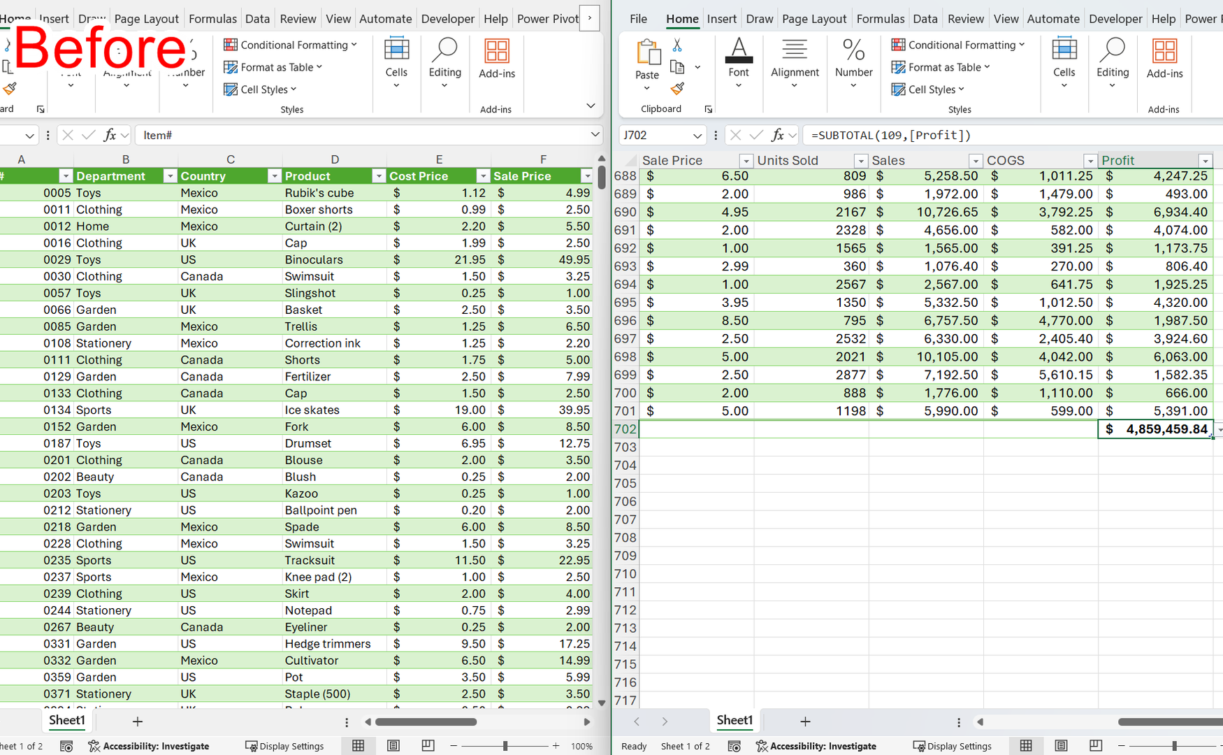Click the Copy icon in right window
1223x755 pixels.
(676, 67)
